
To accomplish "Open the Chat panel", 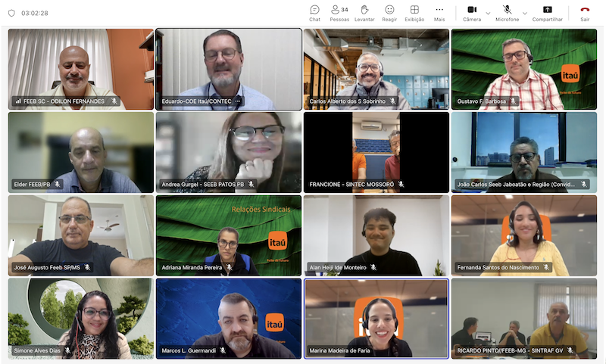I will tap(314, 12).
